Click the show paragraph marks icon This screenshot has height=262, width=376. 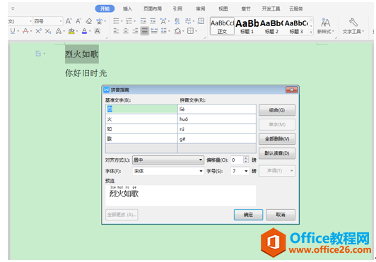click(x=188, y=21)
